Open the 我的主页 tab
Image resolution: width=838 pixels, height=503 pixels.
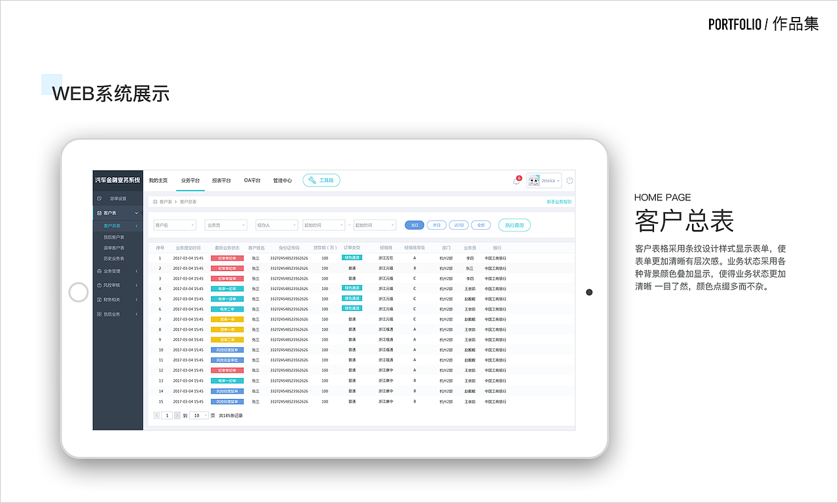coord(158,180)
